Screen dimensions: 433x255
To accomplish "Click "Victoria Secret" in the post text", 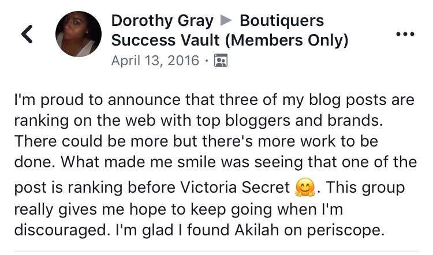I will click(x=235, y=187).
